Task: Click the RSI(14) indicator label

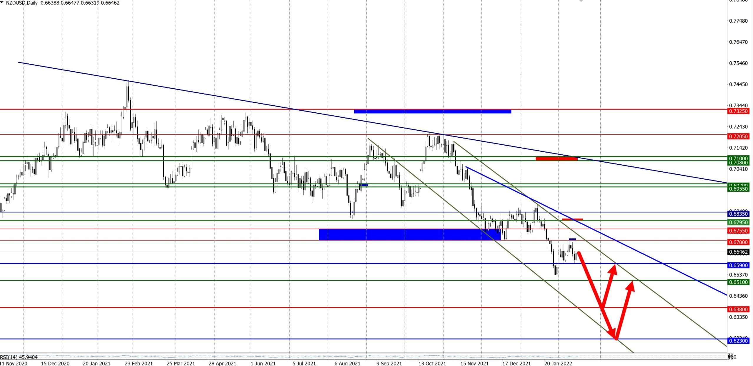Action: 19,357
